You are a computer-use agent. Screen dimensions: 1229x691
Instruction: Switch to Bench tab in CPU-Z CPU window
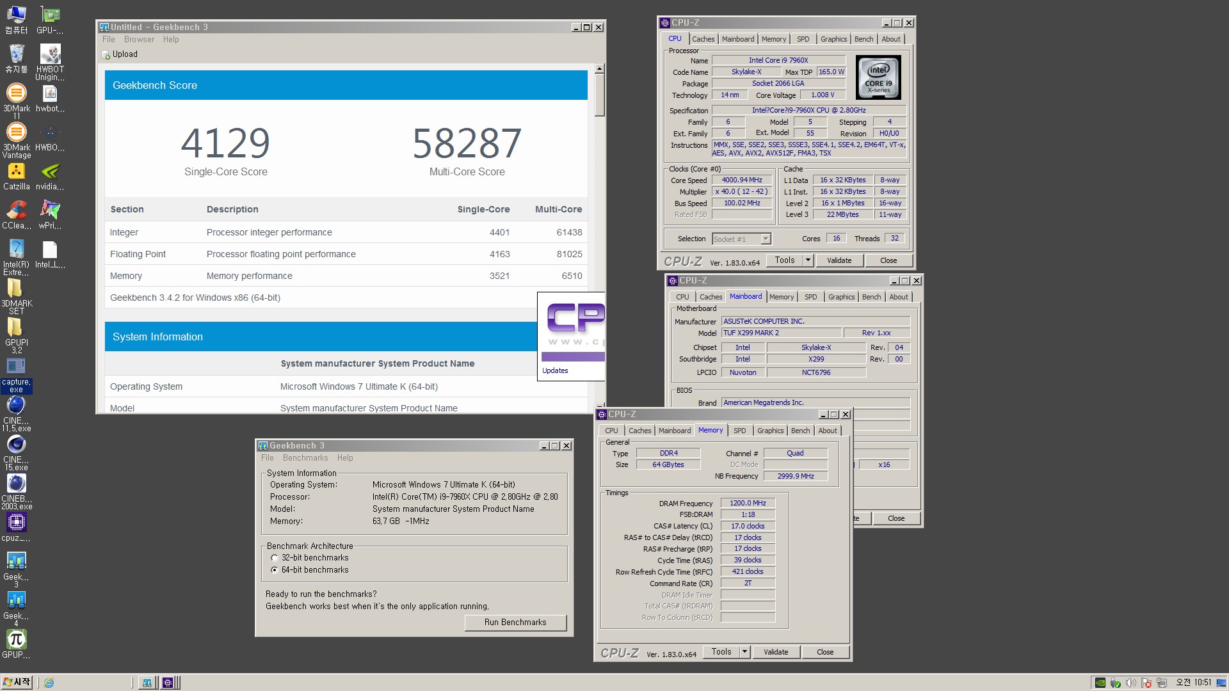(864, 39)
